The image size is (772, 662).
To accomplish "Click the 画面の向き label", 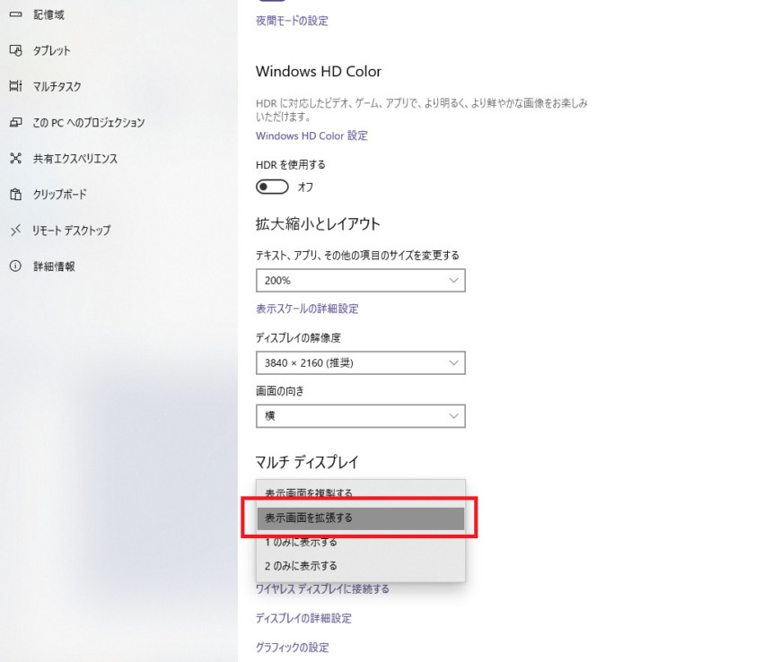I will 280,391.
